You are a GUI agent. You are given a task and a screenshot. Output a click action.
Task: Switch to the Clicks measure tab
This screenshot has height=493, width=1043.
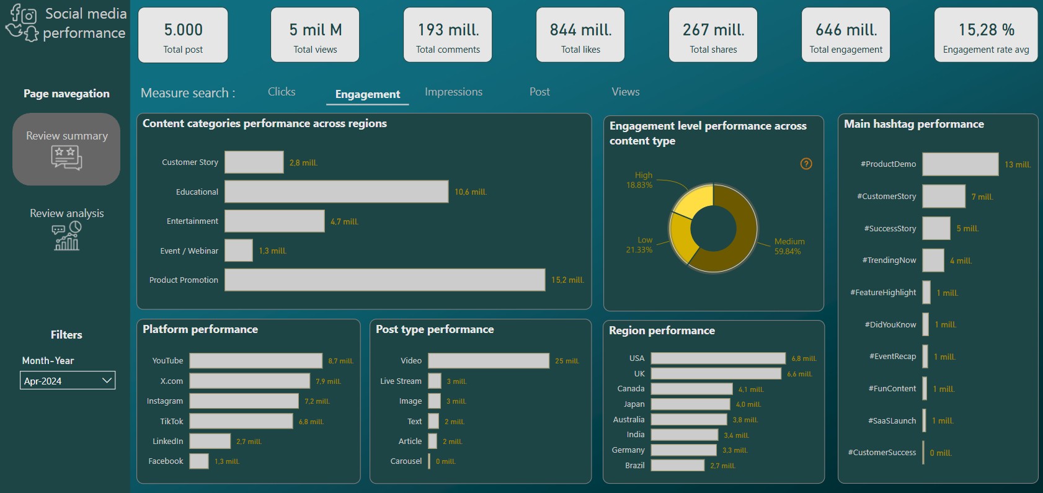pyautogui.click(x=282, y=92)
